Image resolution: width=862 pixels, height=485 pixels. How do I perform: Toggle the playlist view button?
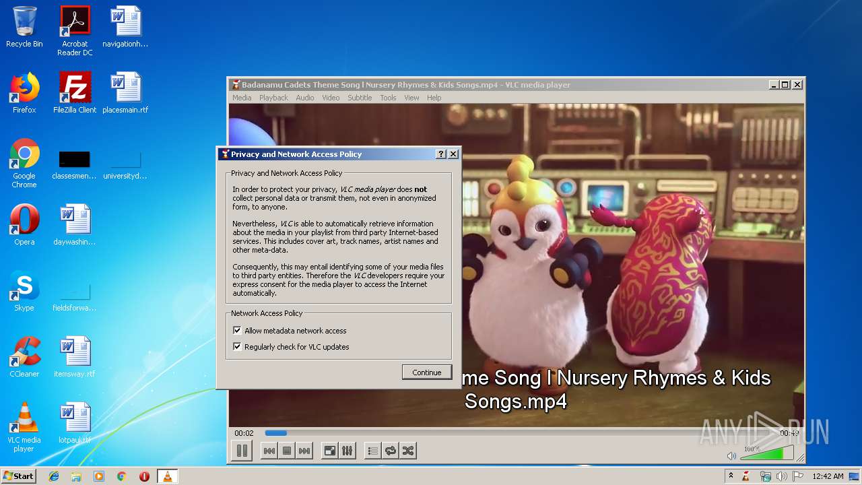372,451
